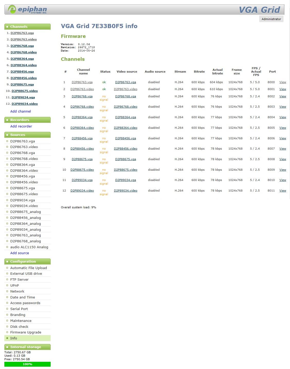Open the Firmware Upgrade page
The height and width of the screenshot is (369, 290).
pyautogui.click(x=26, y=332)
